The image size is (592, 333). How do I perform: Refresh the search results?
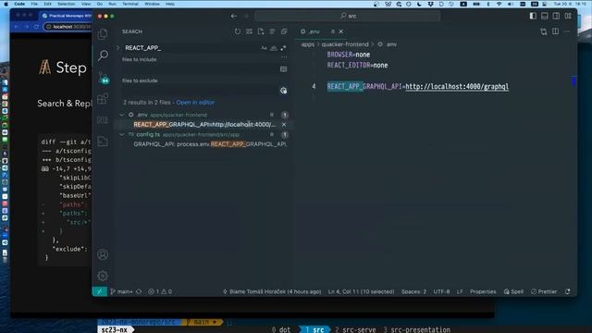pos(238,31)
